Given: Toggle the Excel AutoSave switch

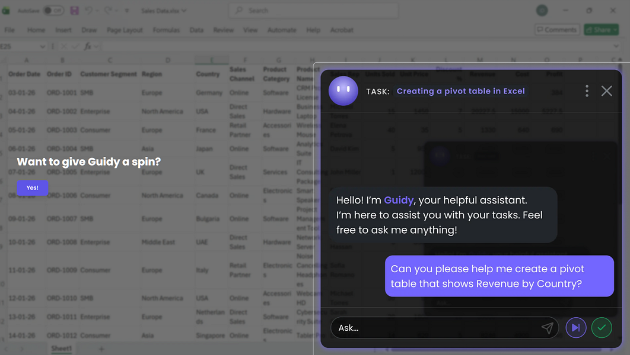Looking at the screenshot, I should pyautogui.click(x=53, y=11).
